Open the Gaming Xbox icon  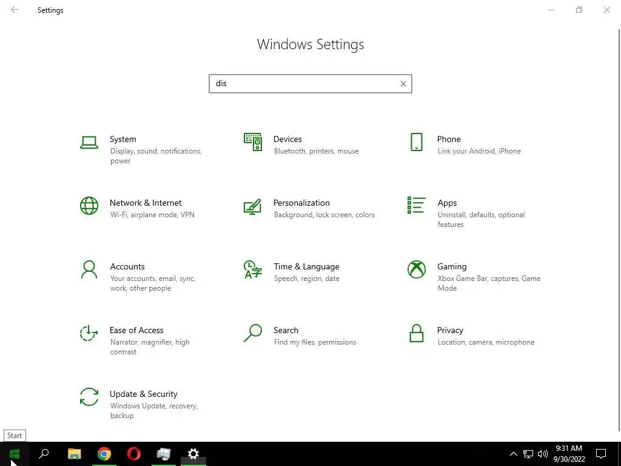click(x=416, y=269)
